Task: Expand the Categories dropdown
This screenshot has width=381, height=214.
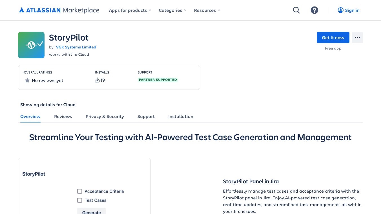Action: (172, 10)
